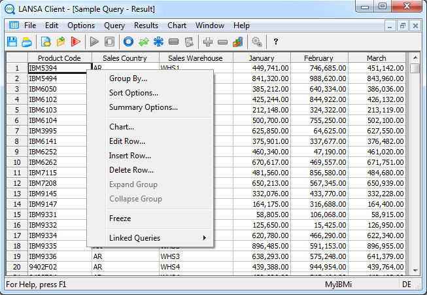
Task: Open the Results menu in menu bar
Action: point(146,26)
